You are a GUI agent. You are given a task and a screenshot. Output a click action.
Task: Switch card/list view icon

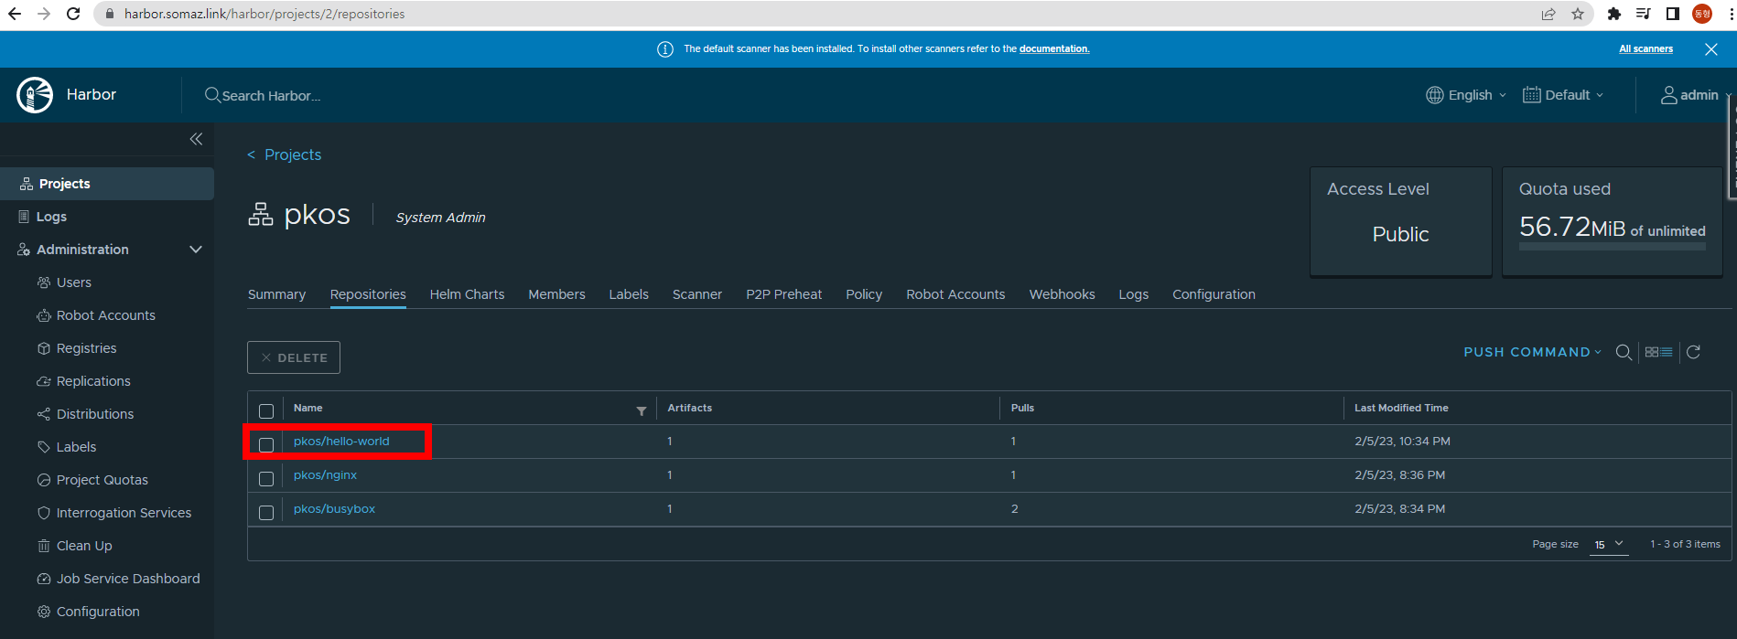(x=1658, y=352)
